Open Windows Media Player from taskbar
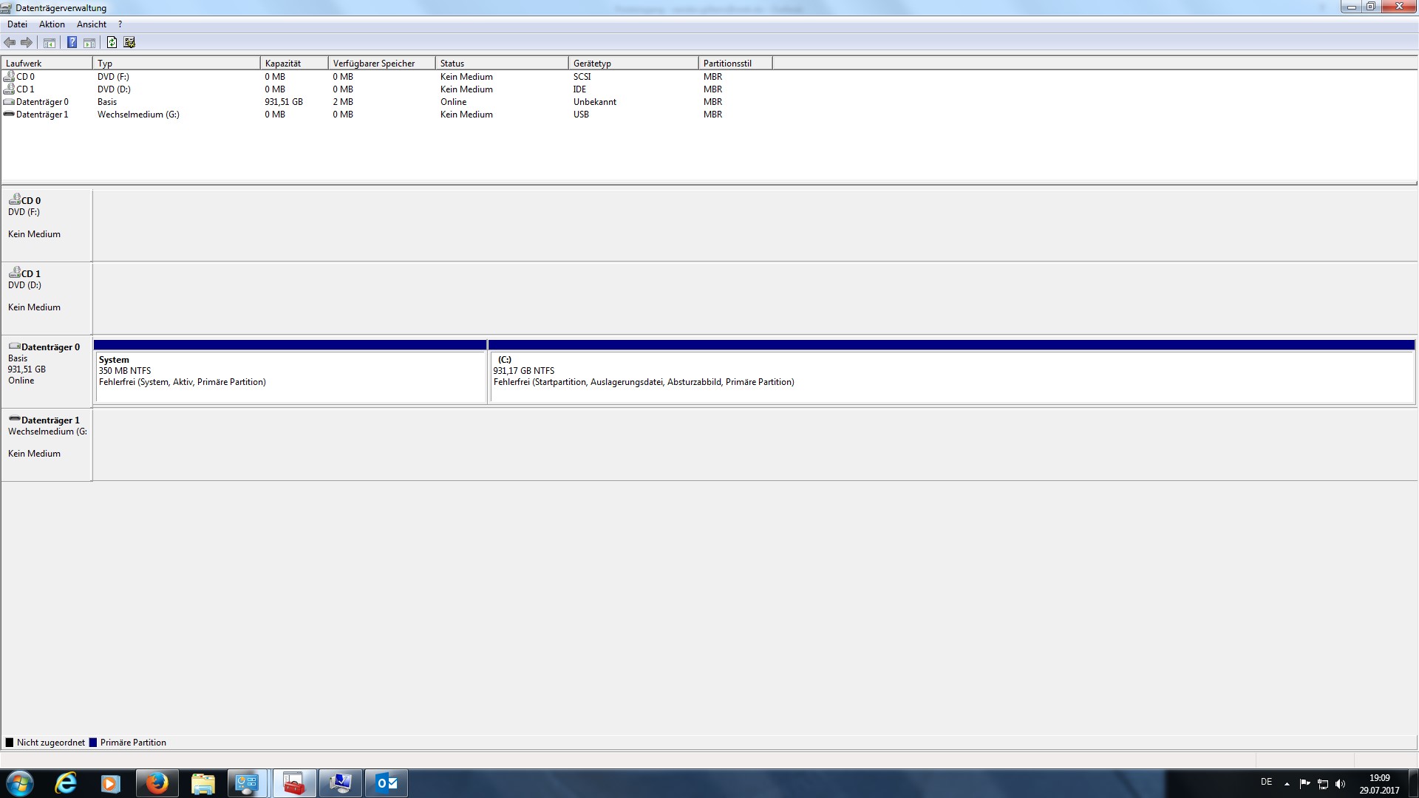 click(111, 783)
